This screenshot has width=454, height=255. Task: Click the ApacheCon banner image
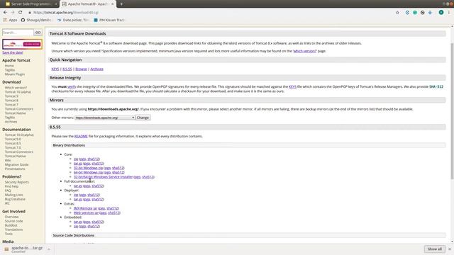[22, 44]
